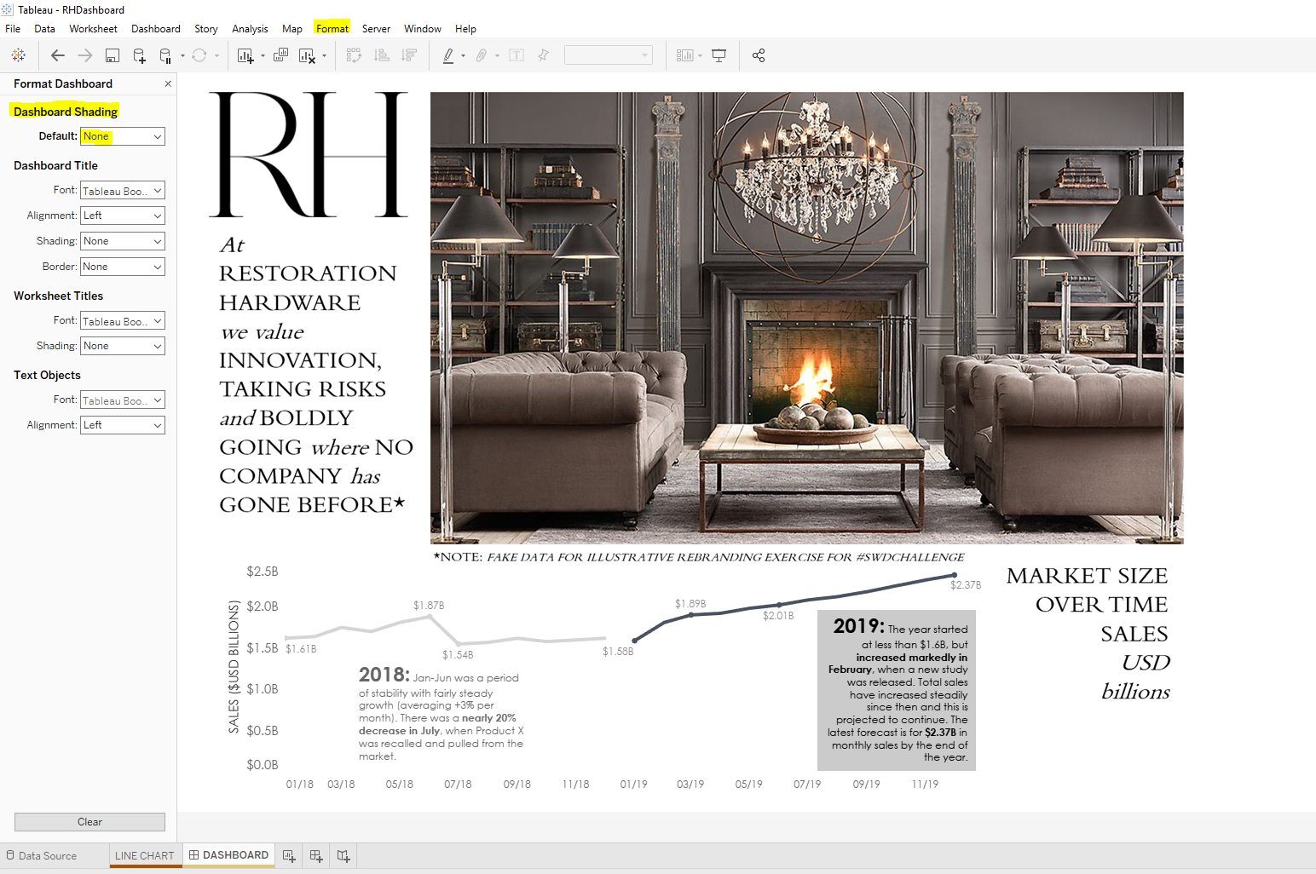Open Text Objects Alignment dropdown
Viewport: 1316px width, 874px height.
pos(123,425)
